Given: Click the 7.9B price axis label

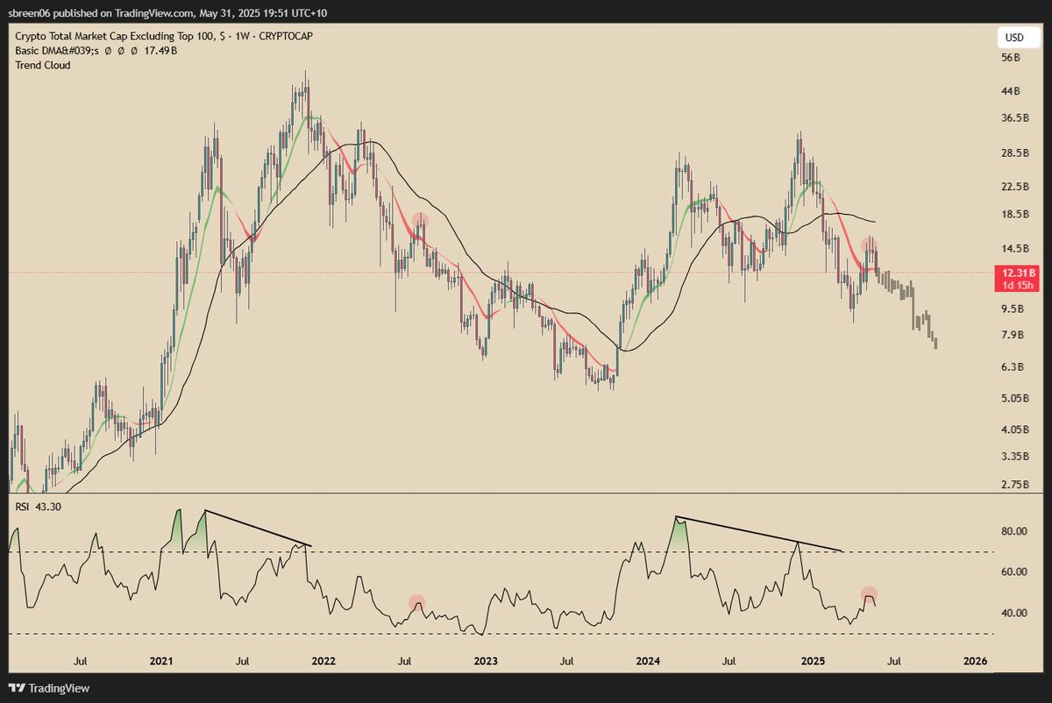Looking at the screenshot, I should [1012, 336].
